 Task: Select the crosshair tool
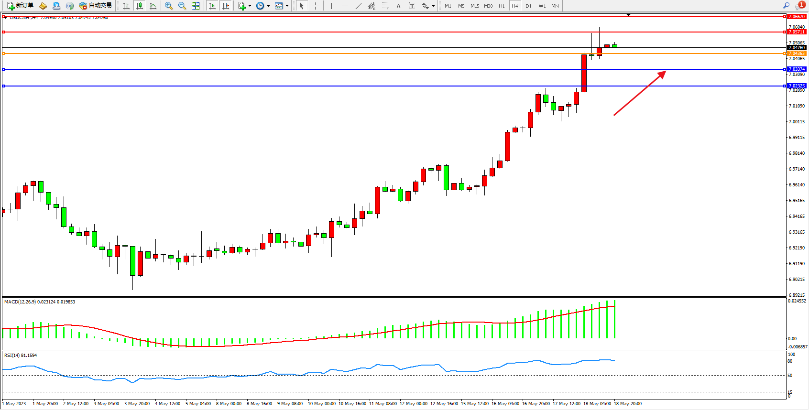316,6
